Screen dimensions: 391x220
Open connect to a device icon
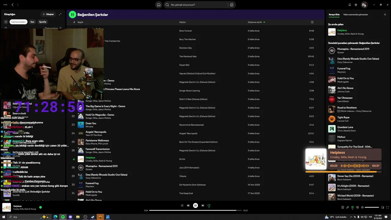pyautogui.click(x=357, y=207)
